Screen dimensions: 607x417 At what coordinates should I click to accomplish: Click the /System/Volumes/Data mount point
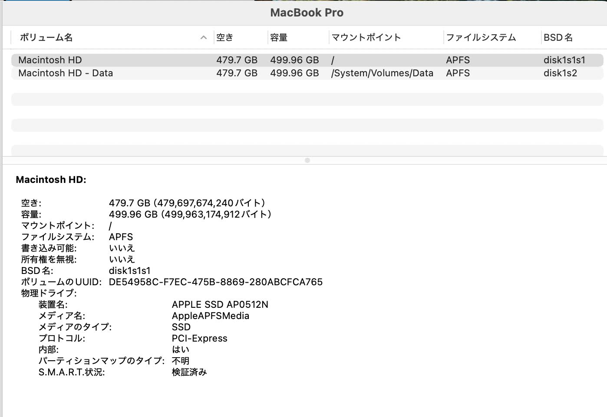click(x=382, y=73)
